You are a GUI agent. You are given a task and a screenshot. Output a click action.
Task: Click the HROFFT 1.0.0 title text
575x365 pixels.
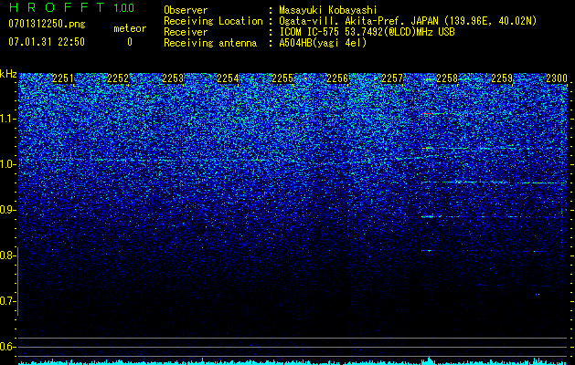72,7
